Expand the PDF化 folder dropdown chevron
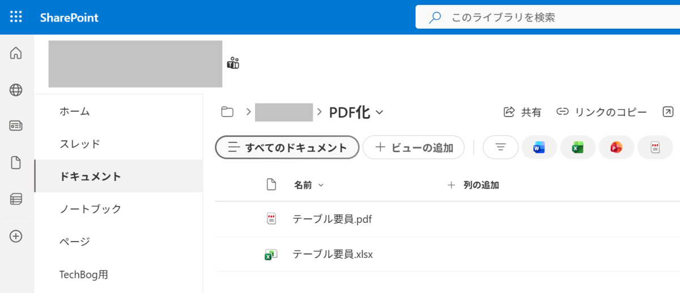Screen dimensions: 680x293 pos(380,112)
